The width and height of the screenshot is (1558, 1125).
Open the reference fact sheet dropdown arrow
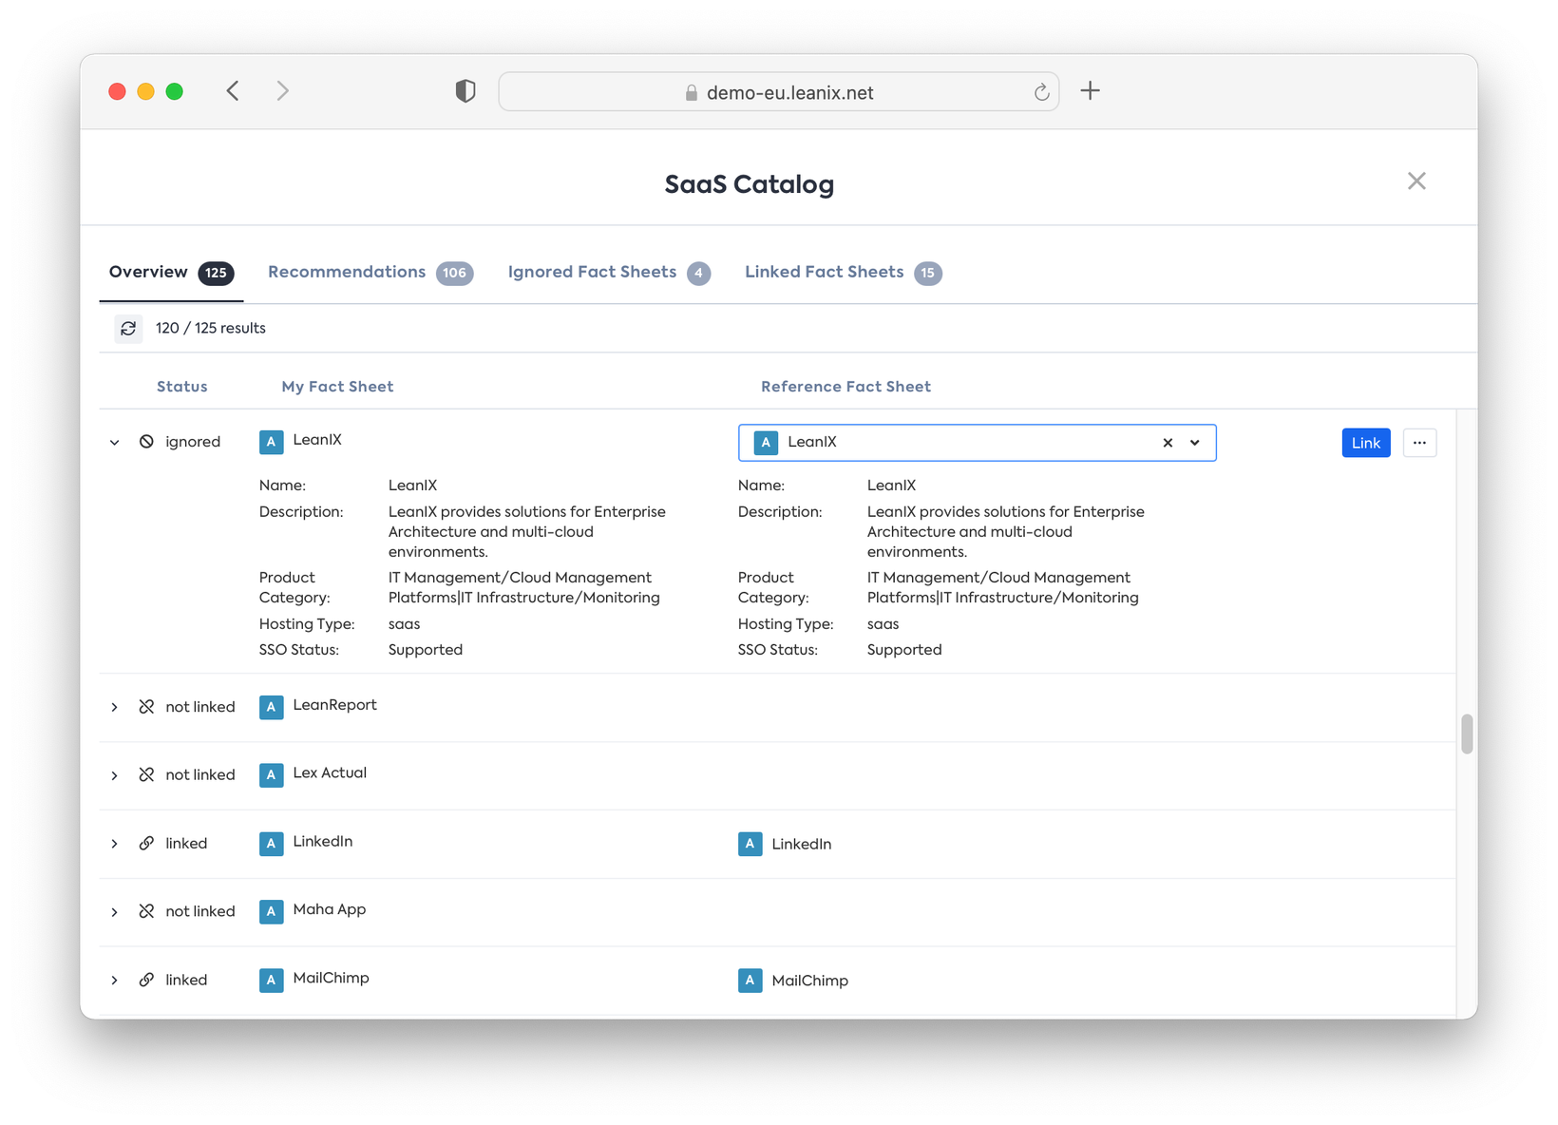coord(1195,443)
